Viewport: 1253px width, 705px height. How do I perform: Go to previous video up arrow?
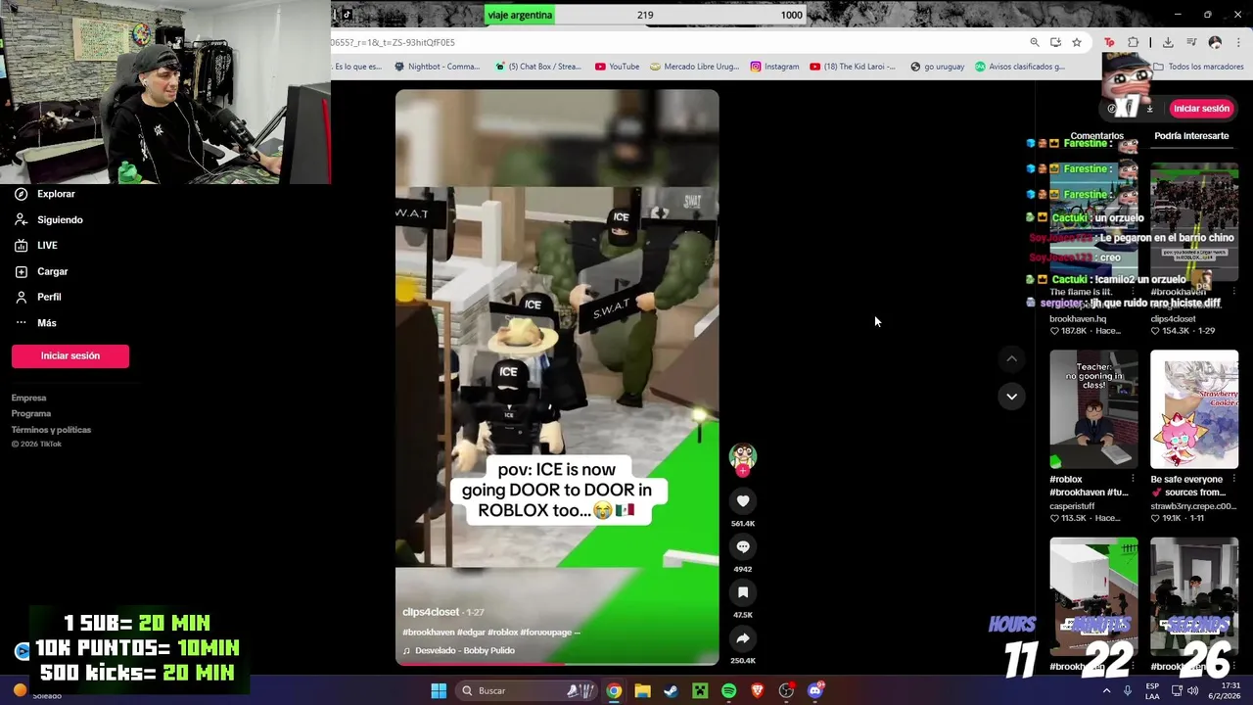1011,359
